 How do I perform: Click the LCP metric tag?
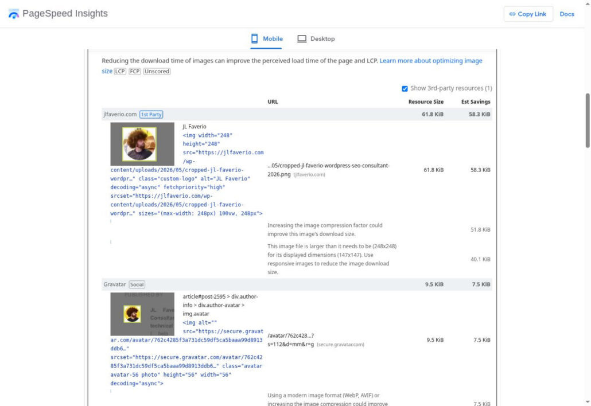(120, 71)
